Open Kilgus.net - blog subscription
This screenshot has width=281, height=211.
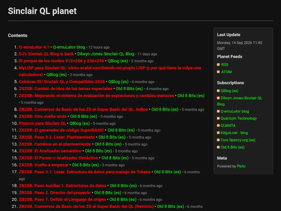click(234, 133)
